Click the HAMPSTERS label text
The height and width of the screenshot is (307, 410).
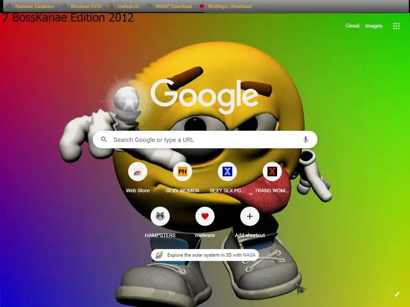pyautogui.click(x=160, y=235)
